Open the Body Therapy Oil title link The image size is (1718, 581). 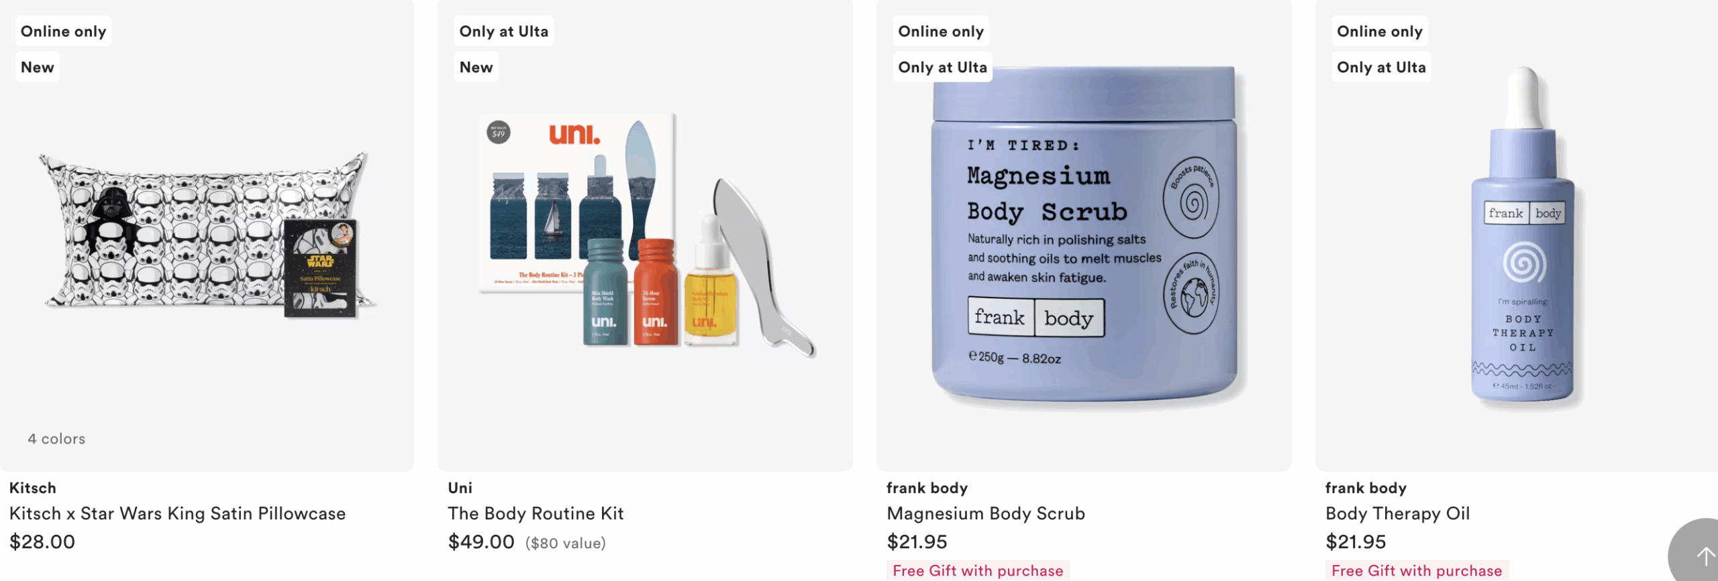coord(1397,513)
